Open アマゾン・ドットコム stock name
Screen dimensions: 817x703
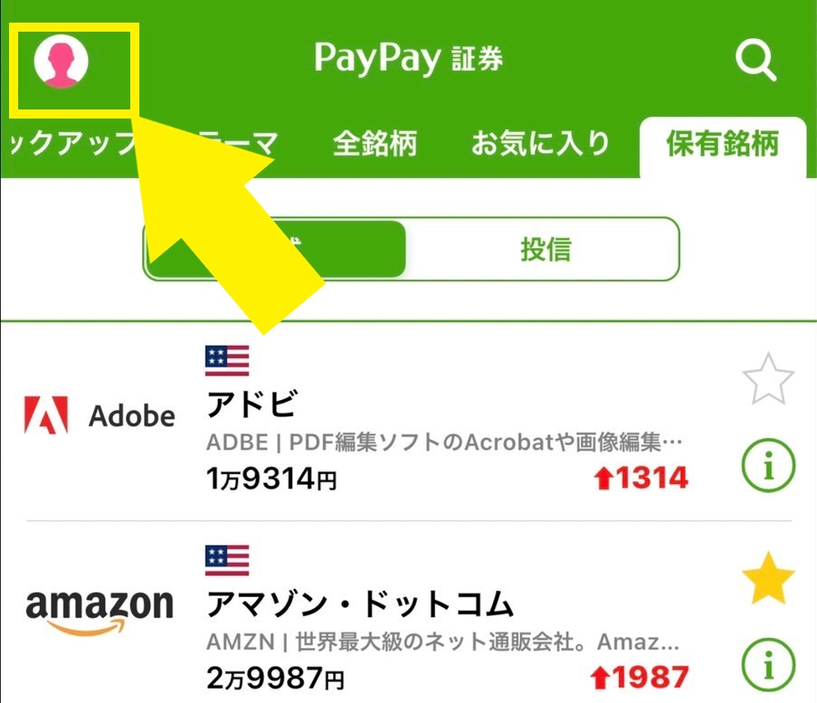(x=360, y=603)
